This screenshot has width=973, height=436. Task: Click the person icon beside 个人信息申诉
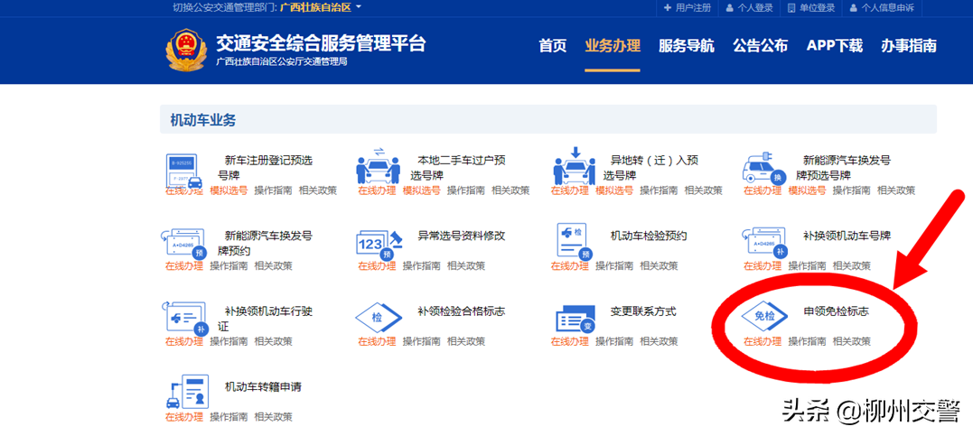(x=854, y=8)
